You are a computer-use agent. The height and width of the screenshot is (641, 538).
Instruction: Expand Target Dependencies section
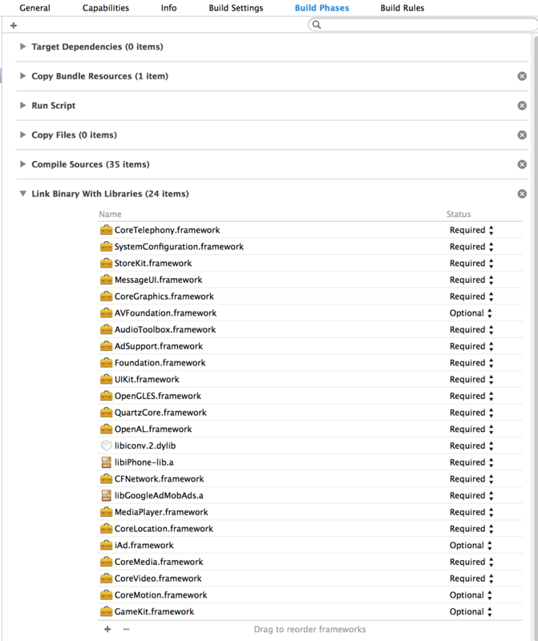[x=23, y=46]
